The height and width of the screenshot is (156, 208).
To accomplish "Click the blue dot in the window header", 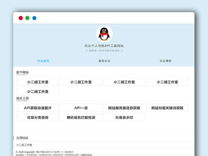I will (34, 18).
